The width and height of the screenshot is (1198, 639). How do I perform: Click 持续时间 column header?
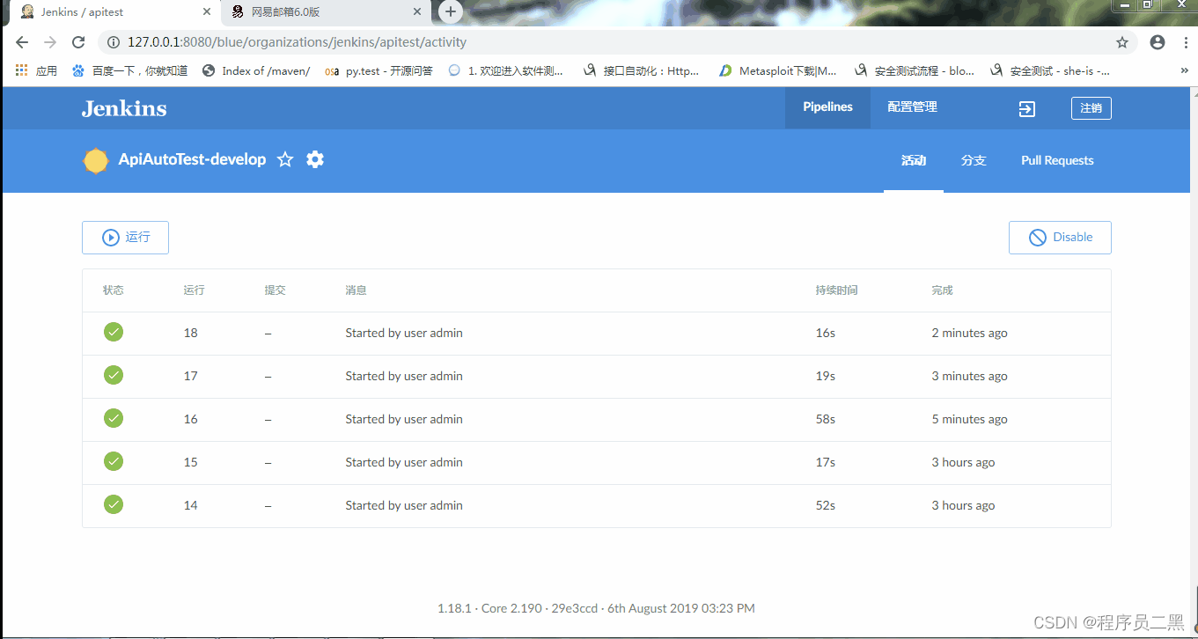pos(837,290)
